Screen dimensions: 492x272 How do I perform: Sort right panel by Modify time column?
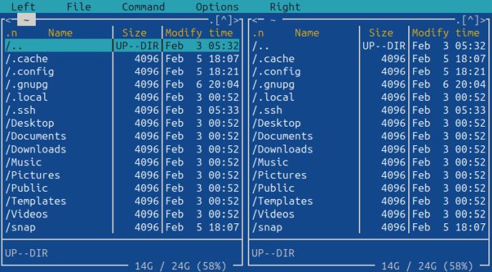pyautogui.click(x=446, y=33)
